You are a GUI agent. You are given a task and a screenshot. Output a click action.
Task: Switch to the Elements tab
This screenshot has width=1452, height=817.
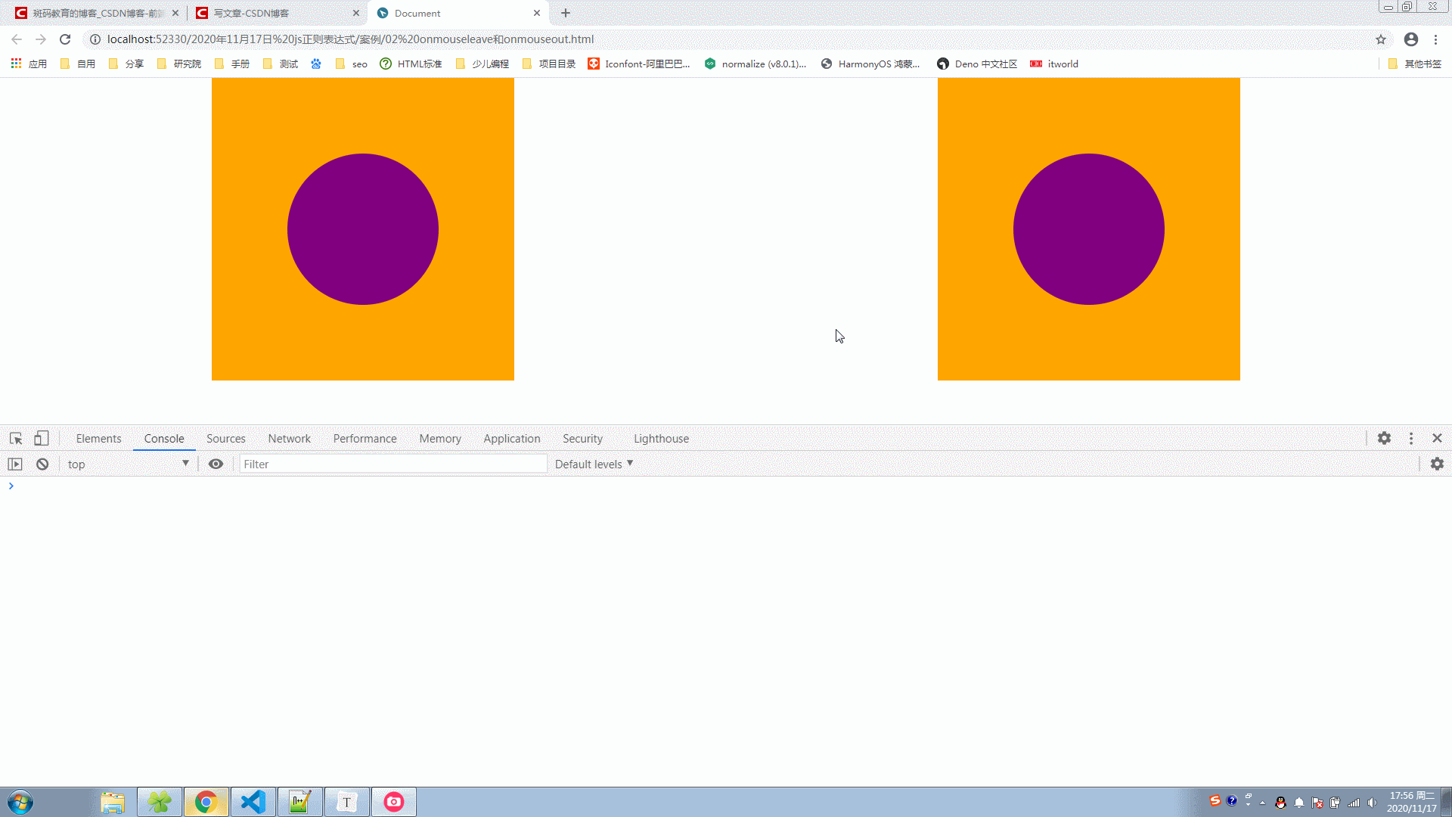coord(98,439)
